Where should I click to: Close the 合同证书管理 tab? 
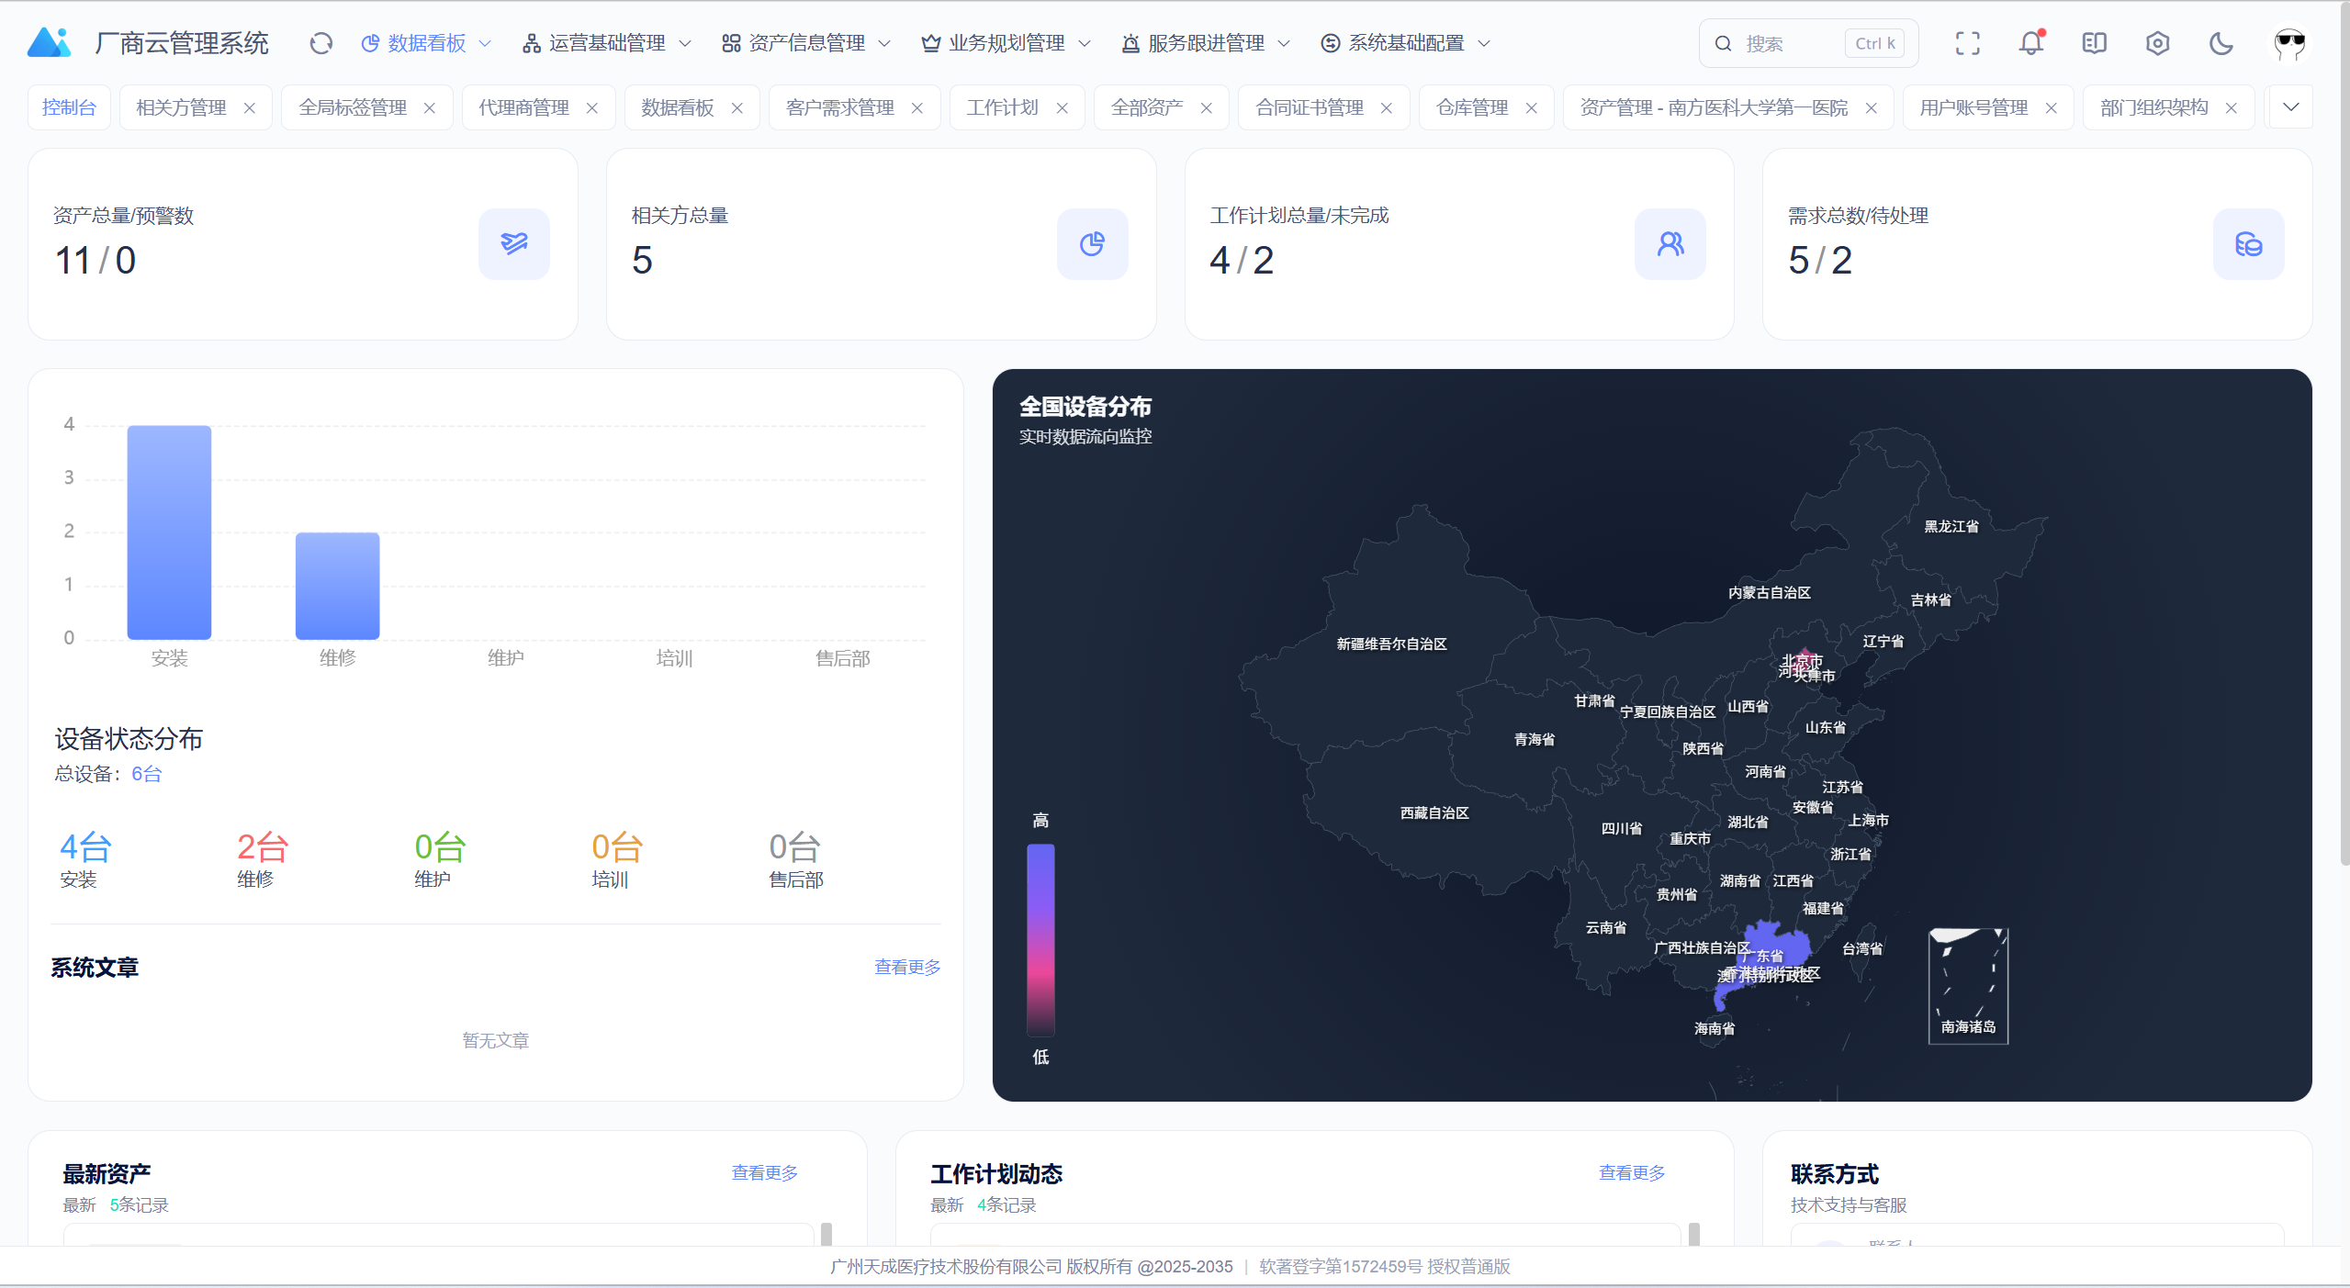point(1386,107)
